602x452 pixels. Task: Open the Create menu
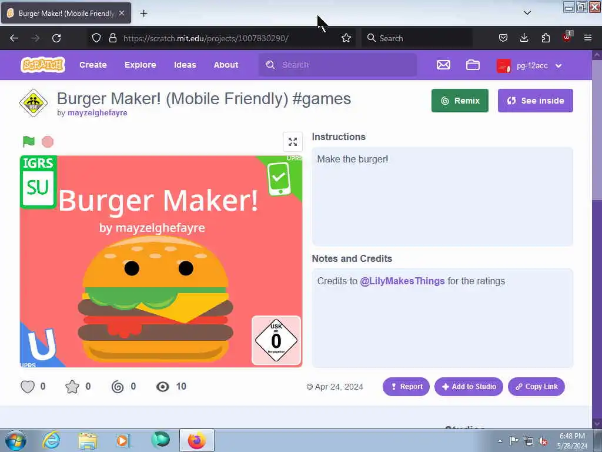pyautogui.click(x=93, y=65)
